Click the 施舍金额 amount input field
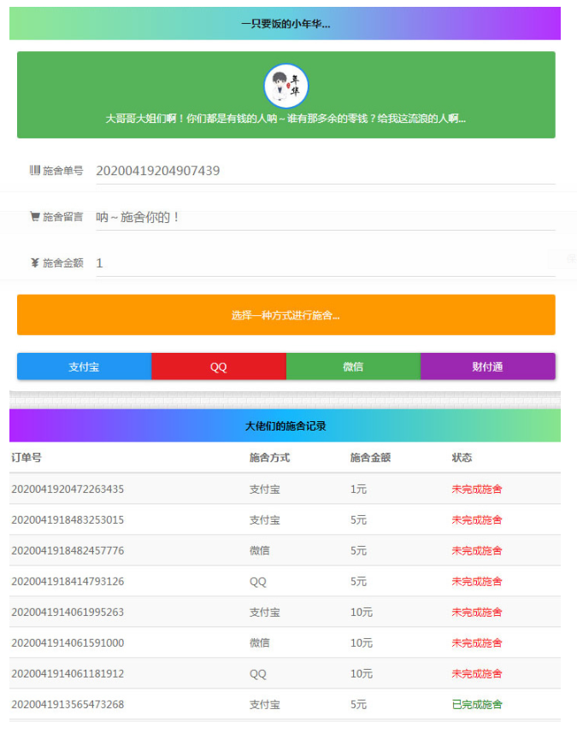Viewport: 577px width, 739px height. click(325, 263)
